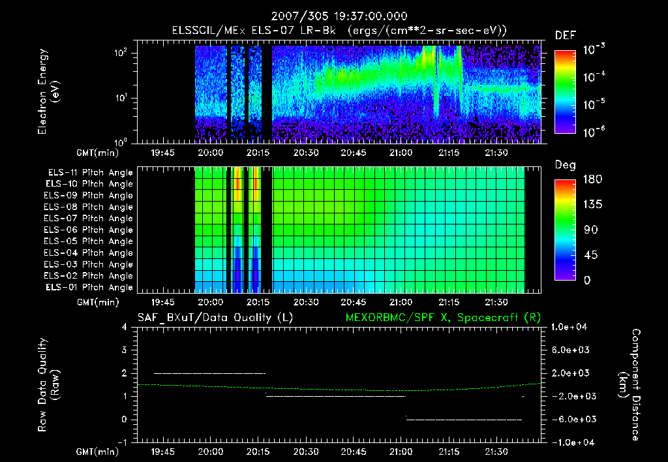The image size is (668, 462).
Task: Select the ELS-10 Pitch Angle row label
Action: tap(89, 184)
